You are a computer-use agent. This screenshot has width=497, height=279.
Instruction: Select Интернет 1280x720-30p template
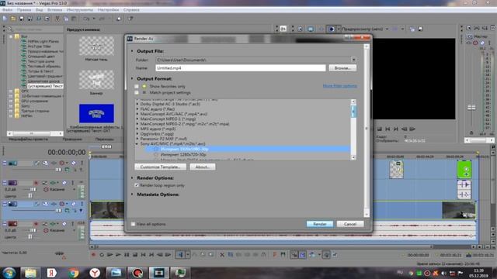pyautogui.click(x=183, y=155)
